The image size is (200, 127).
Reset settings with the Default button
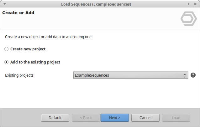pyautogui.click(x=55, y=118)
